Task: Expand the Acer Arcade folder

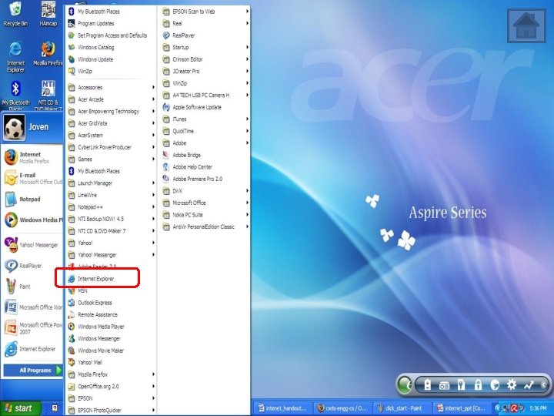Action: (111, 99)
